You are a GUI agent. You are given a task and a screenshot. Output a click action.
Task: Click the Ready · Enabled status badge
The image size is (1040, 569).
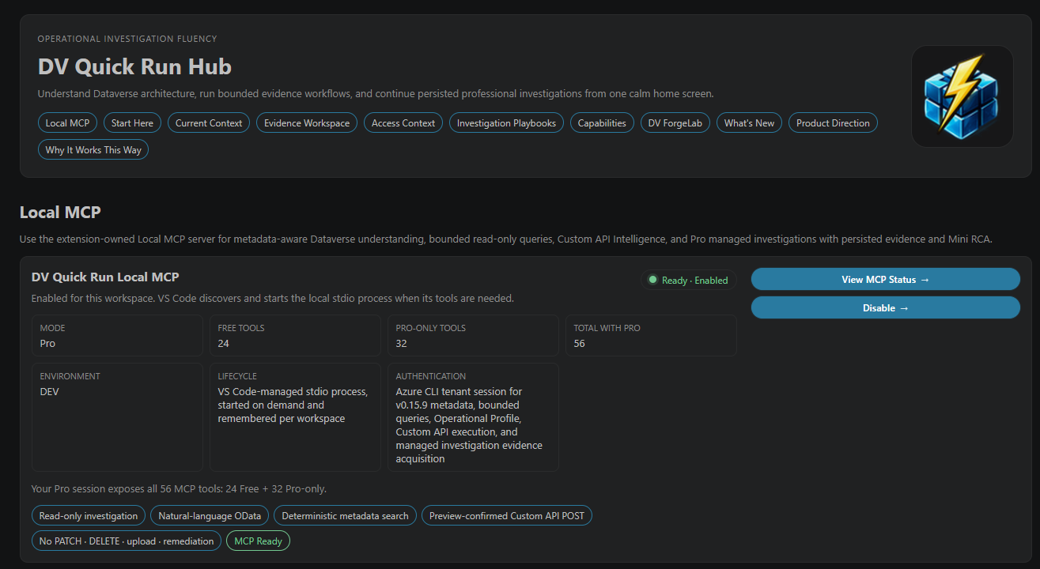[688, 280]
